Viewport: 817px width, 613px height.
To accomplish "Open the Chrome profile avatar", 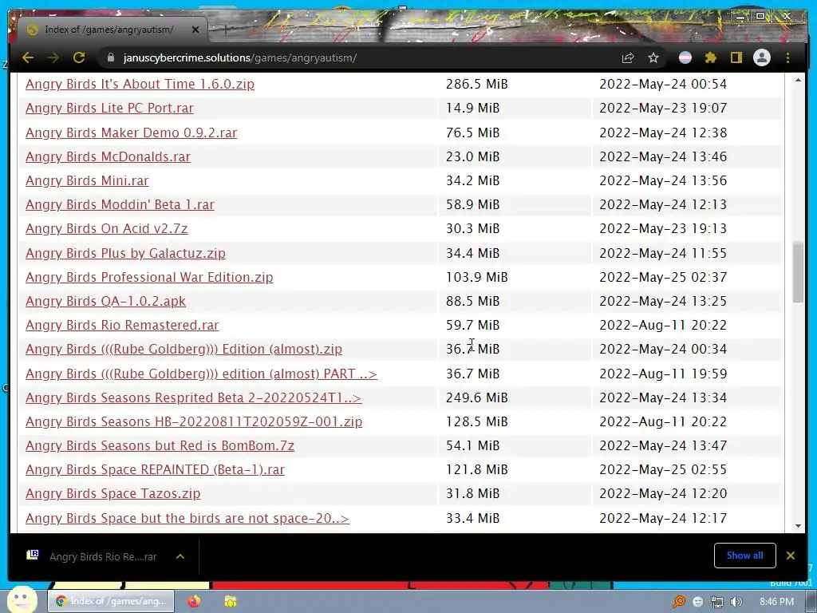I will point(762,57).
